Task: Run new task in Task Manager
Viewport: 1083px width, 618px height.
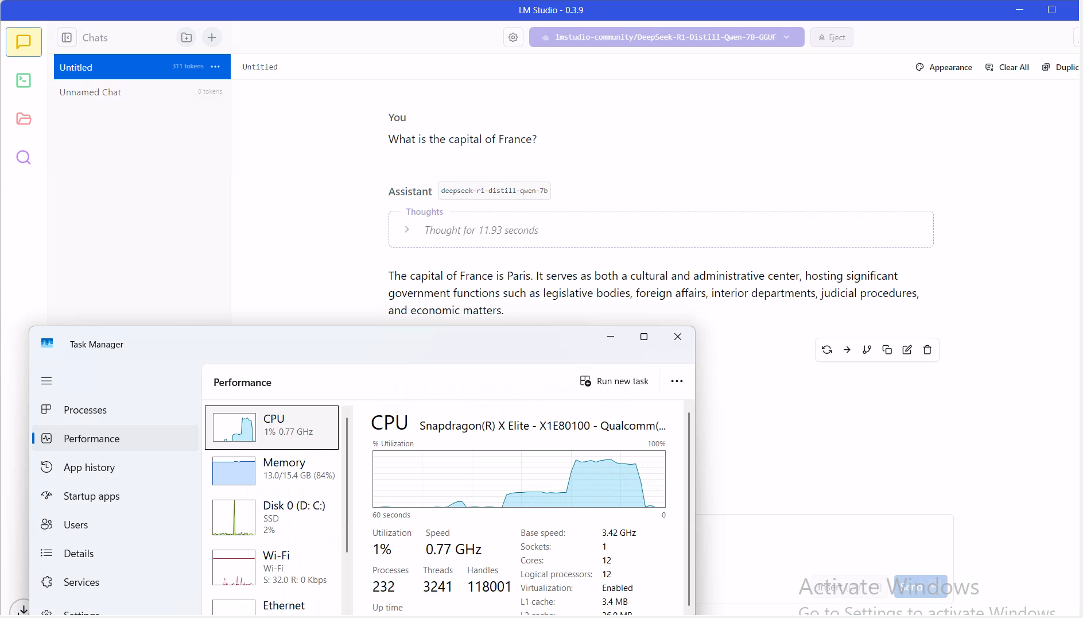Action: click(614, 381)
